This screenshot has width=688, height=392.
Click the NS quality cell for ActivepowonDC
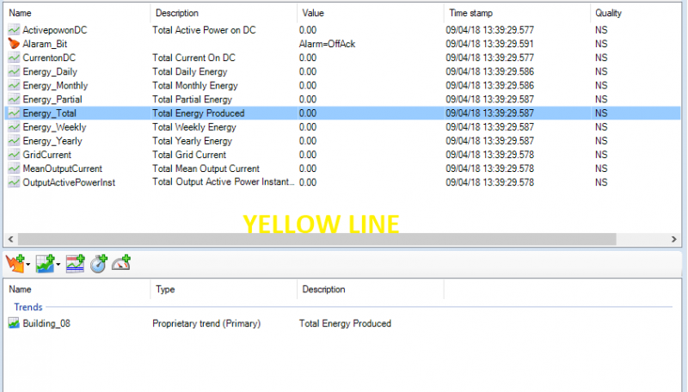click(601, 30)
